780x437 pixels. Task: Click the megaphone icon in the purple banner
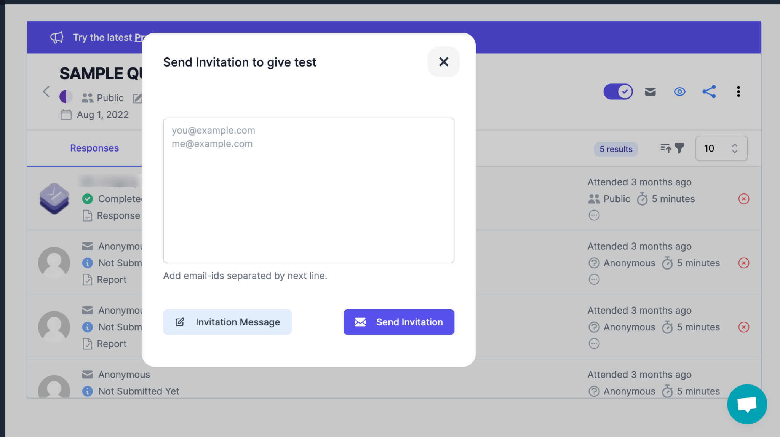[x=56, y=37]
